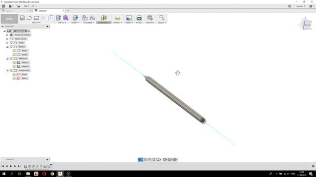Select the Line sketch tool
The image size is (316, 177).
(29, 18)
